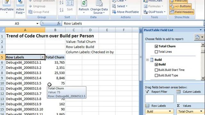Viewport: 205px width, 115px height.
Task: Open the OLAP tools menu
Action: point(154,12)
